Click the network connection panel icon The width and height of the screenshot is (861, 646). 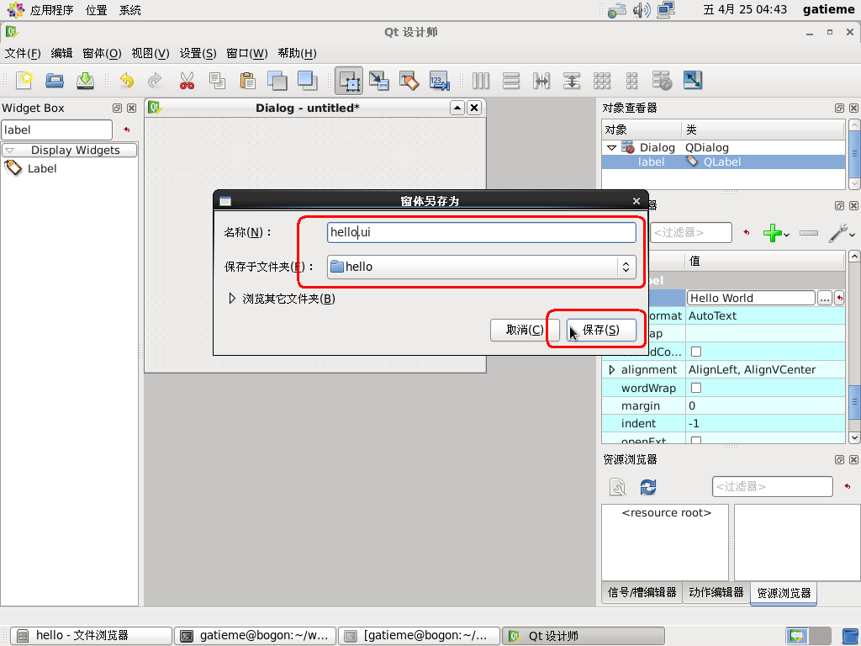[x=666, y=10]
